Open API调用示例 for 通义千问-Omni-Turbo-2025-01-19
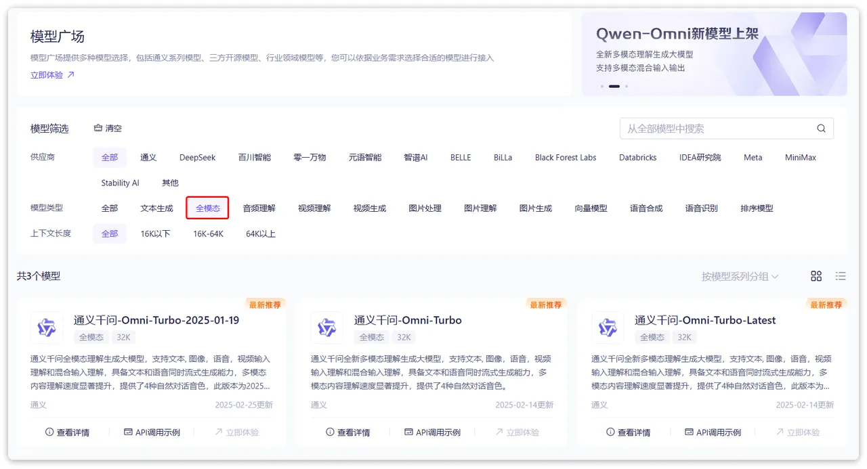This screenshot has height=469, width=867. (x=152, y=432)
